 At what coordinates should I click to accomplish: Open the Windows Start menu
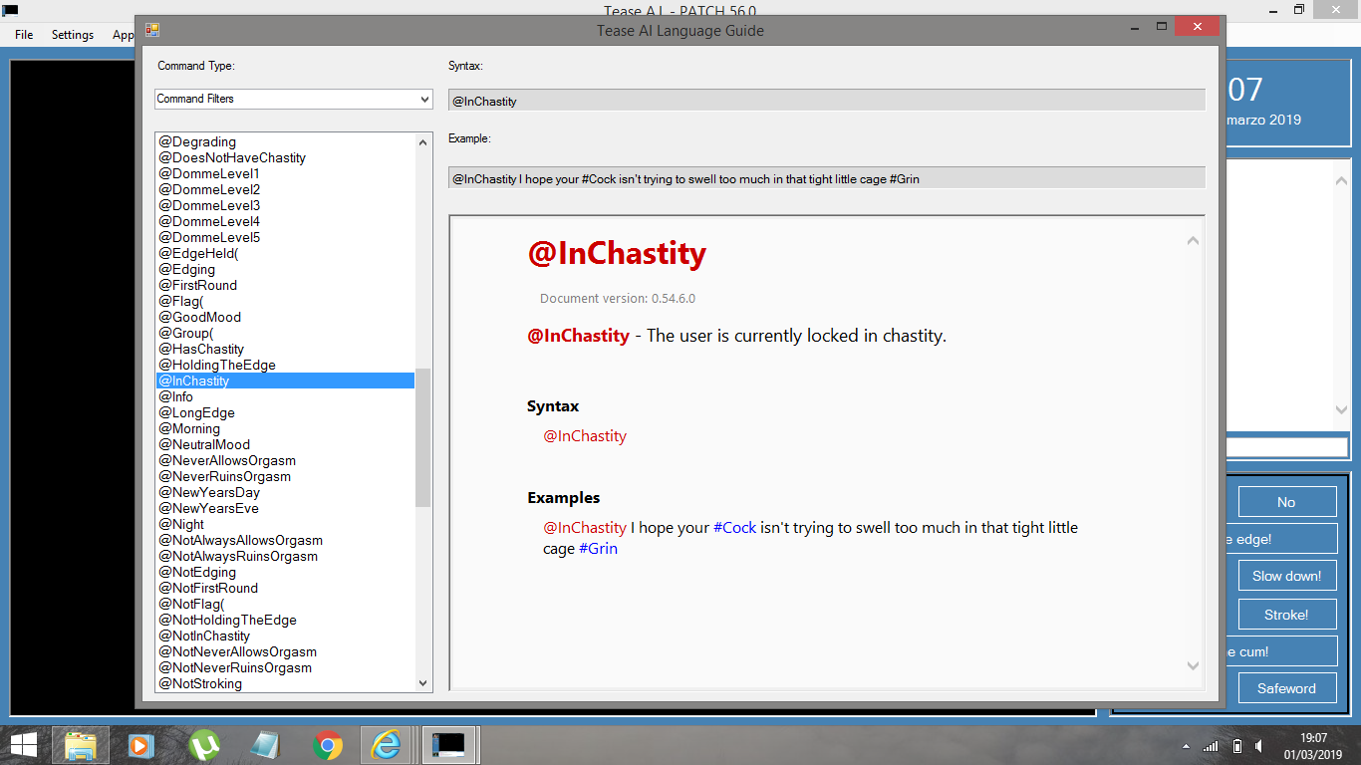point(23,745)
